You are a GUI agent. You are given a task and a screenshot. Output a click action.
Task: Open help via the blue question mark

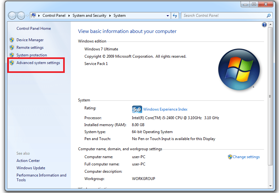pyautogui.click(x=264, y=25)
